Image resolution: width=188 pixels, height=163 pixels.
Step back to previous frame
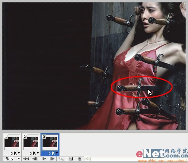[x=35, y=159]
